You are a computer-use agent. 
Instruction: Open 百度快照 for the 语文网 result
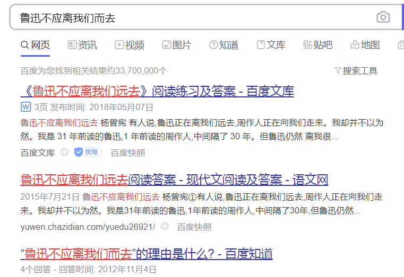pyautogui.click(x=194, y=227)
